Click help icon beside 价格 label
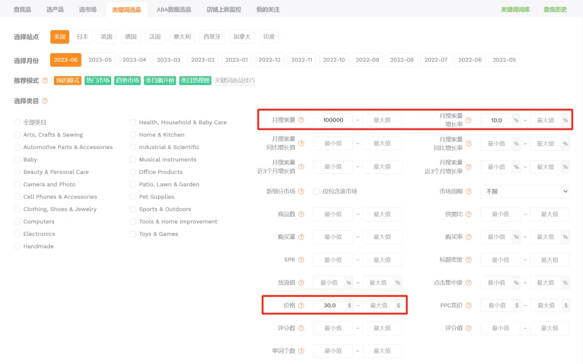The image size is (583, 364). click(x=301, y=306)
